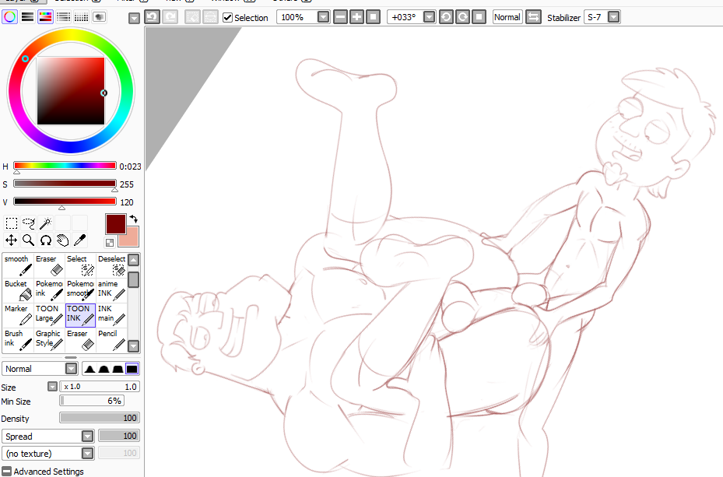This screenshot has height=477, width=723.
Task: Open the Stabilizer S-7 dropdown
Action: [614, 17]
